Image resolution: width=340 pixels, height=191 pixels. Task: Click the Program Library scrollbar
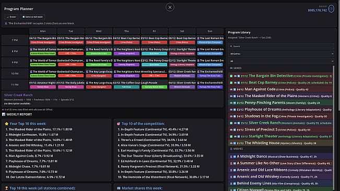click(x=334, y=128)
